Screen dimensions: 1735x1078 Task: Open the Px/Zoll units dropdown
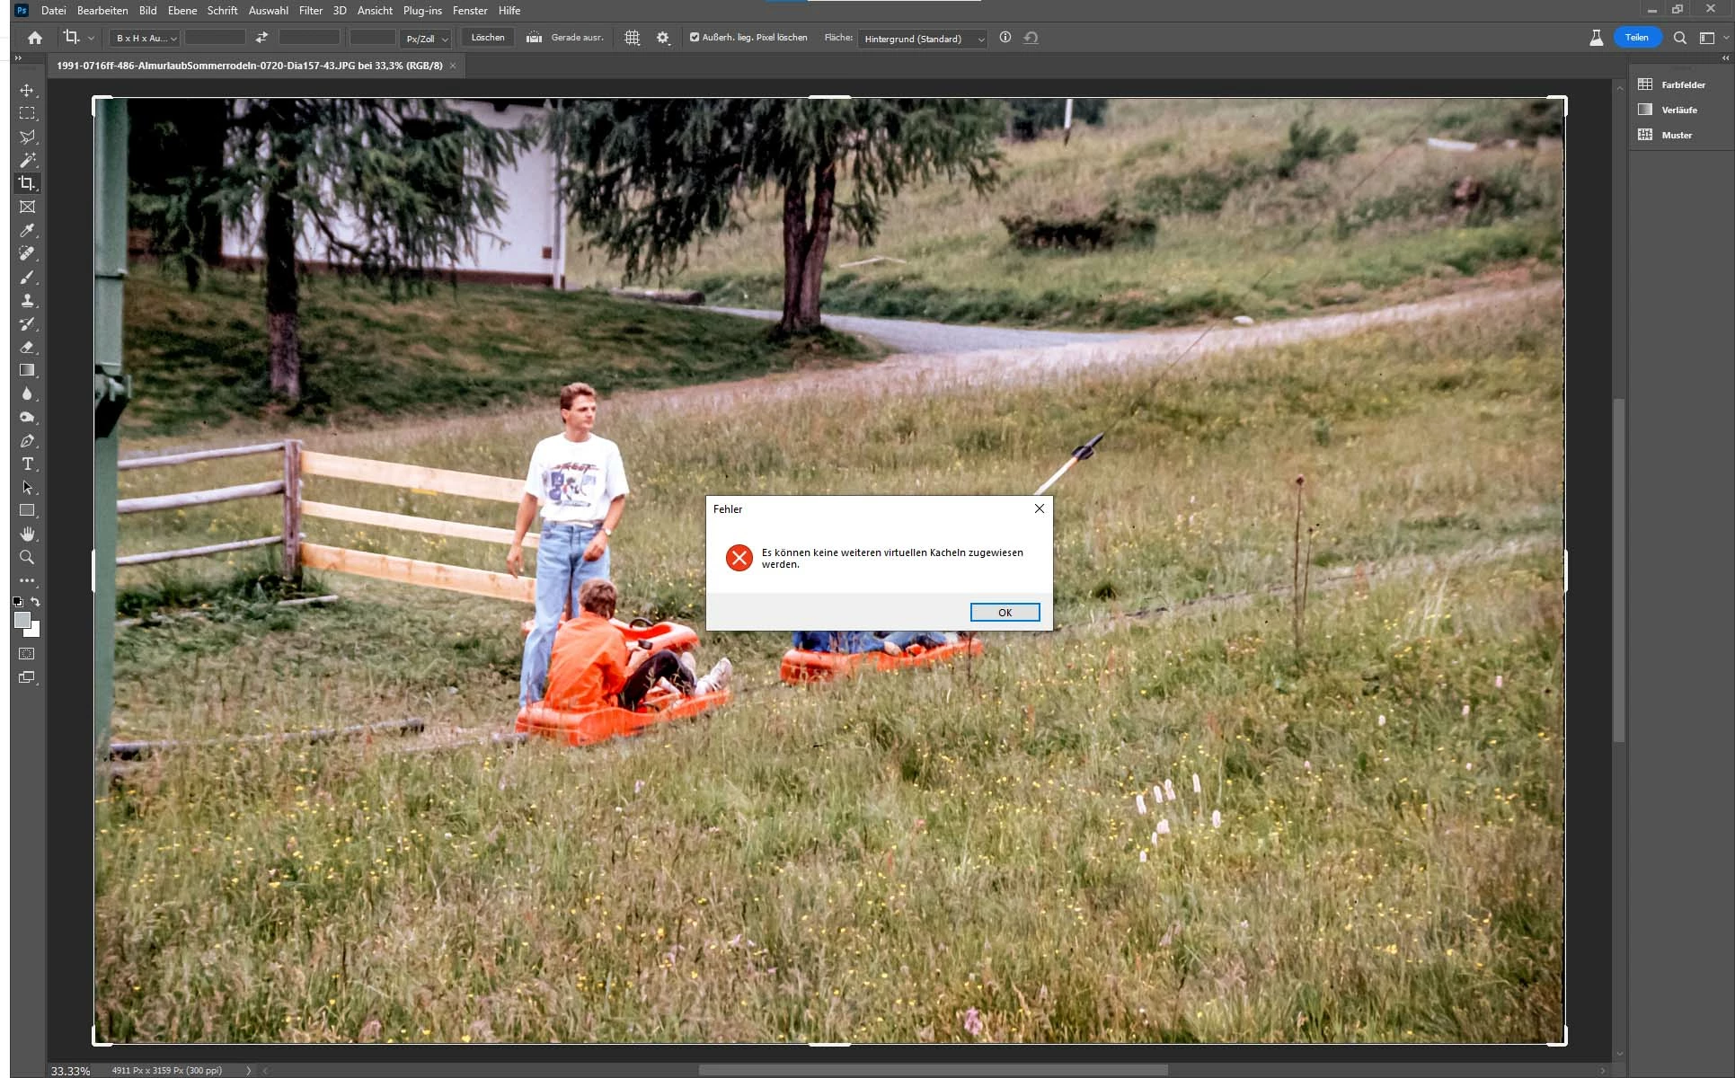(x=426, y=39)
